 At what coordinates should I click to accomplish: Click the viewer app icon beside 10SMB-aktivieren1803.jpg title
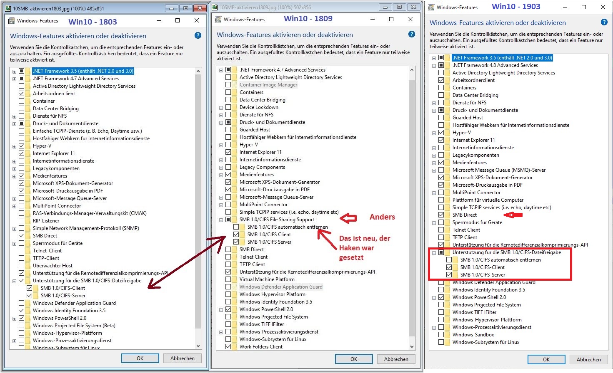[8, 8]
